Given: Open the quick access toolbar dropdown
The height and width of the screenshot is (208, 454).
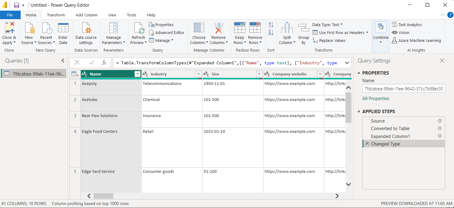Looking at the screenshot, I should click(x=23, y=5).
